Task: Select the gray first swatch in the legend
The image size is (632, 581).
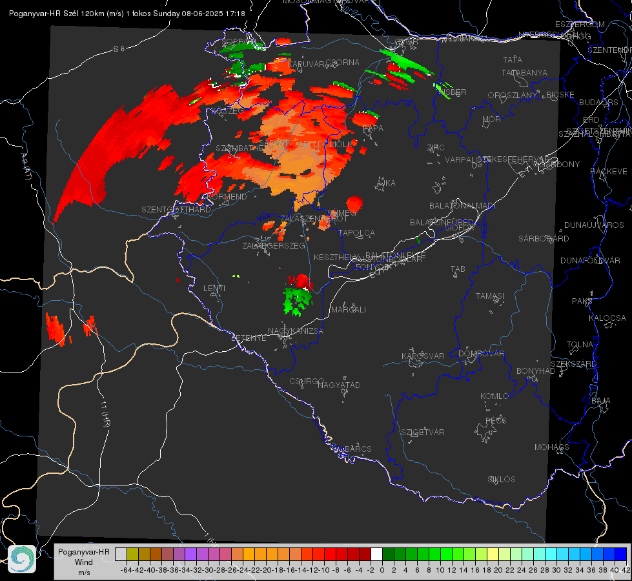Action: (x=121, y=554)
